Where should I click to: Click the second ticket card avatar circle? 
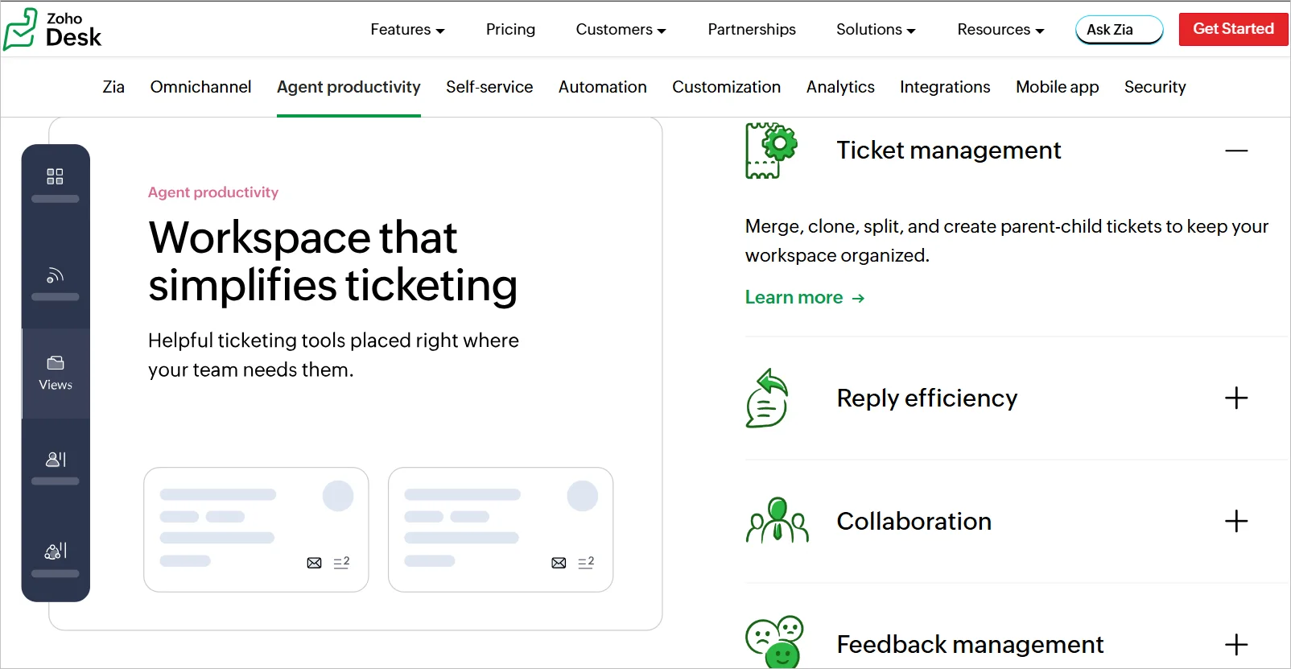click(x=583, y=496)
